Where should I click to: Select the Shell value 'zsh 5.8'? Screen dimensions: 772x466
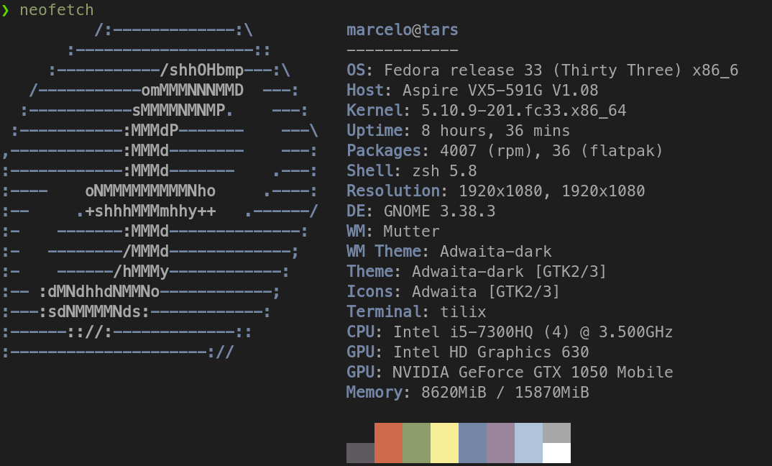pyautogui.click(x=445, y=171)
